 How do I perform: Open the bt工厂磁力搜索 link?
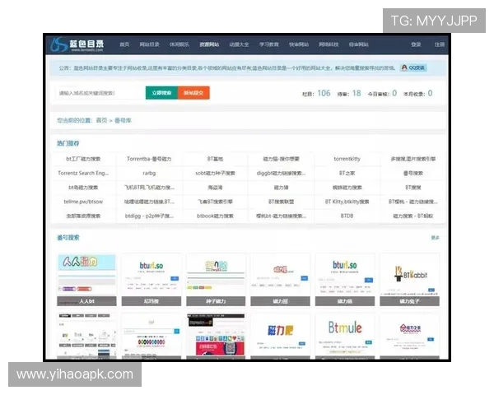83,159
